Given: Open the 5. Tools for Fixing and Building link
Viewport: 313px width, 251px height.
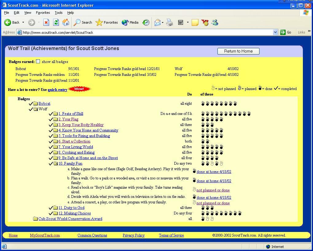Looking at the screenshot, I should click(84, 136).
